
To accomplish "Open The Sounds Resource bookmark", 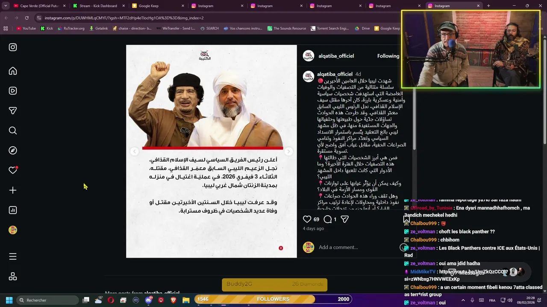I will coord(286,29).
